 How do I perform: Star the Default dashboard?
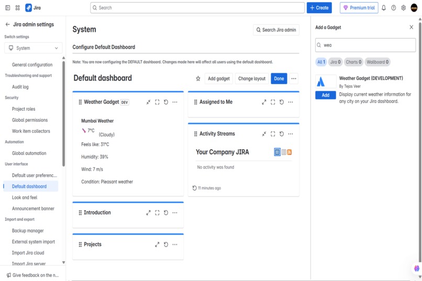point(198,78)
